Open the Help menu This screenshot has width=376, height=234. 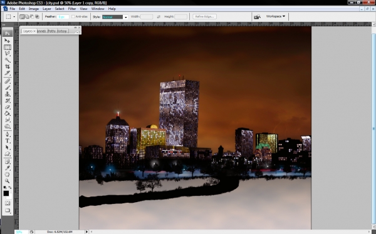(x=112, y=9)
